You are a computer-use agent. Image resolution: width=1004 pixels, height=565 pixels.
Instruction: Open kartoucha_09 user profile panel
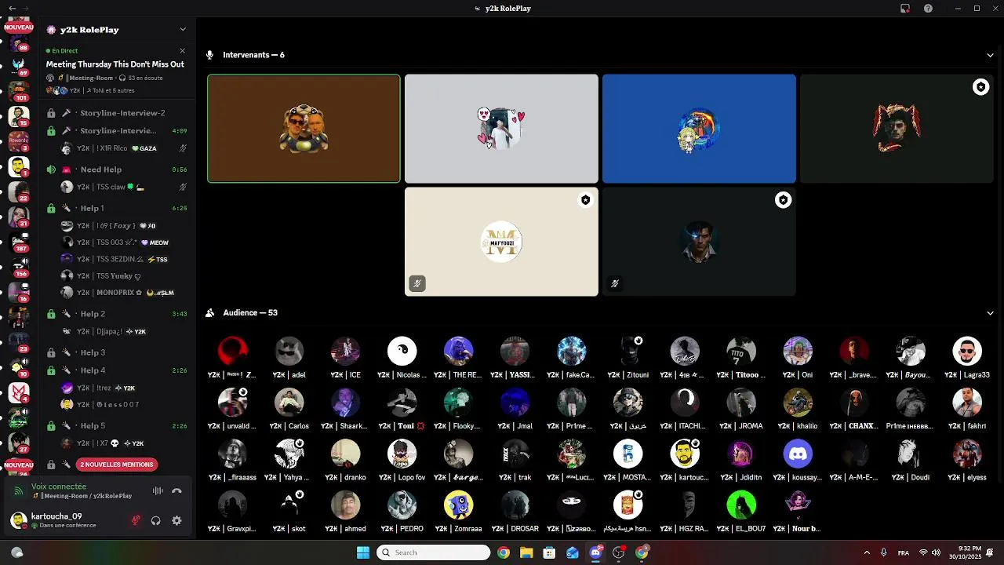click(x=64, y=519)
